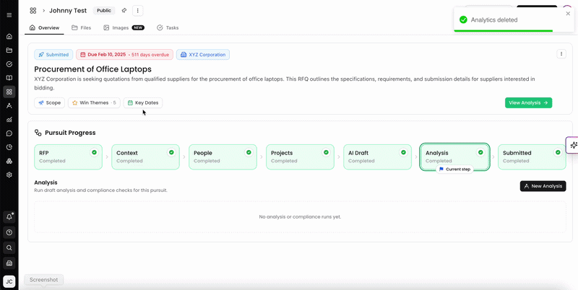Image resolution: width=578 pixels, height=290 pixels.
Task: Open three-dot menu beside the pin icon
Action: 137,11
